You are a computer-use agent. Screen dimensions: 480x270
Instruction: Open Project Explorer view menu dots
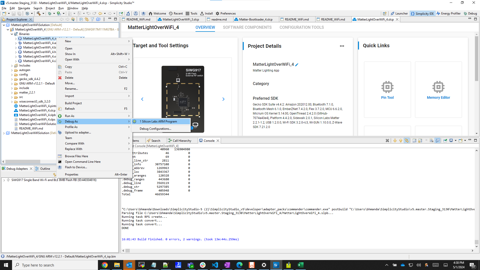click(104, 19)
